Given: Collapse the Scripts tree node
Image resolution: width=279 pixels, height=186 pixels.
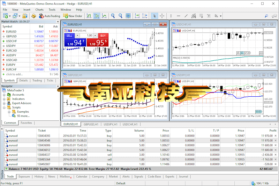Looking at the screenshot, I should [x=4, y=108].
